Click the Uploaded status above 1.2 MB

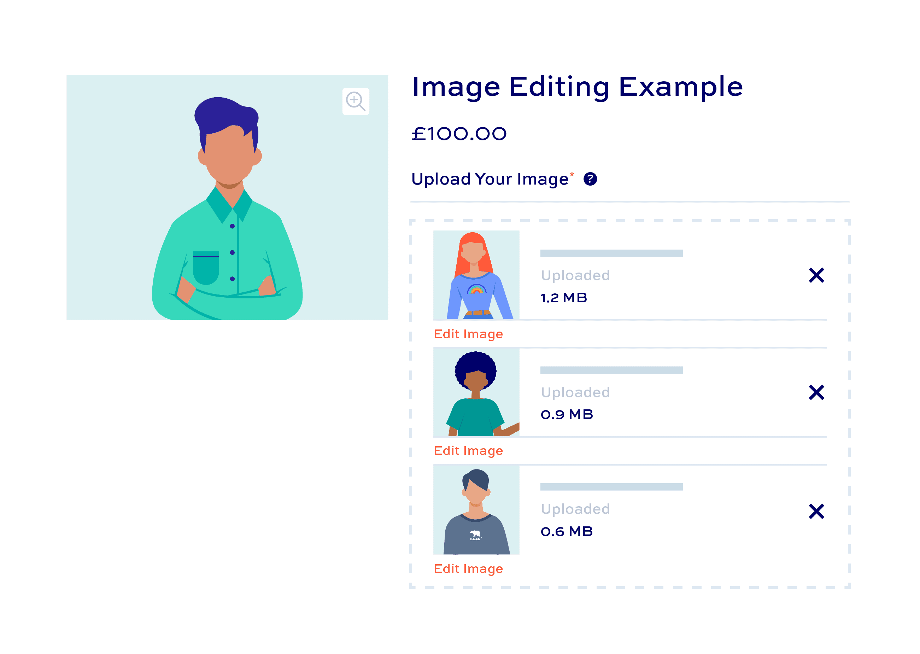(x=575, y=276)
